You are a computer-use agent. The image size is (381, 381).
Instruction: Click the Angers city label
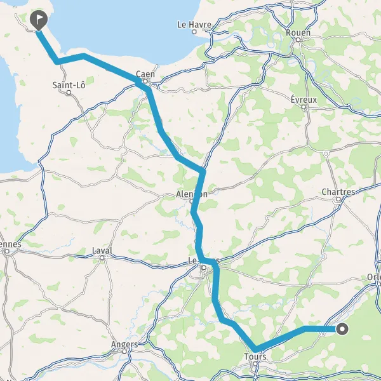(x=124, y=345)
